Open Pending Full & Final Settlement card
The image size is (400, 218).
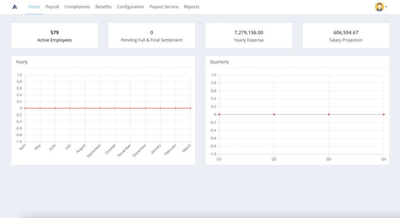click(x=152, y=35)
